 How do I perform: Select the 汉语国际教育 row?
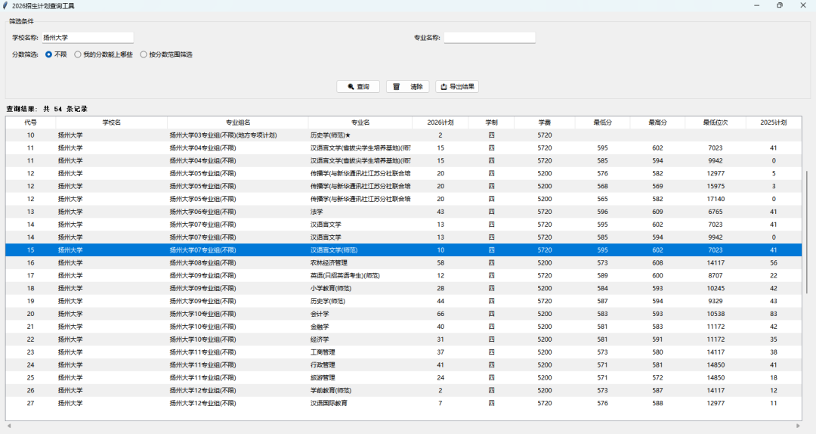tap(403, 403)
